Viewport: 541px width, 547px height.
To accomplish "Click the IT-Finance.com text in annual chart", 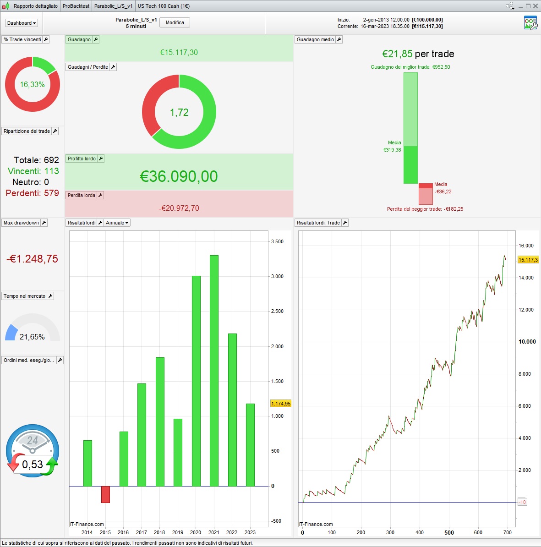I will [87, 524].
